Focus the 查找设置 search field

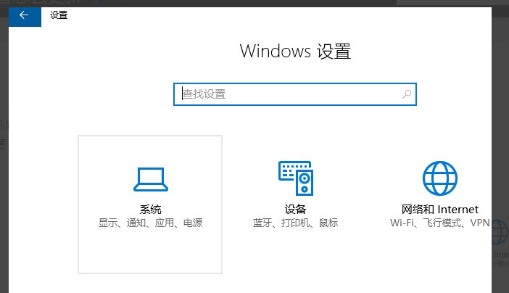click(x=295, y=94)
